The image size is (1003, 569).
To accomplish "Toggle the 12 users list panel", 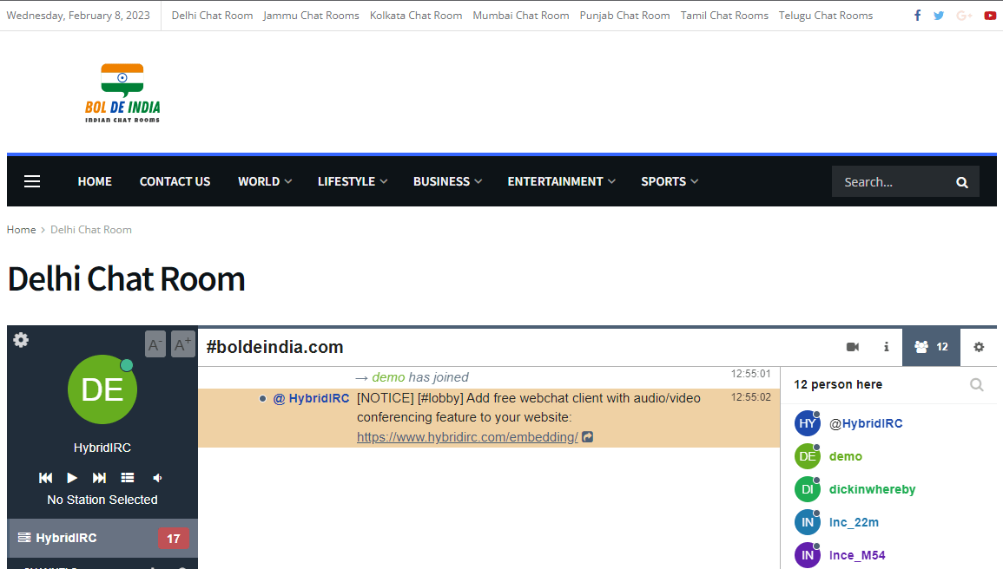I will point(931,347).
